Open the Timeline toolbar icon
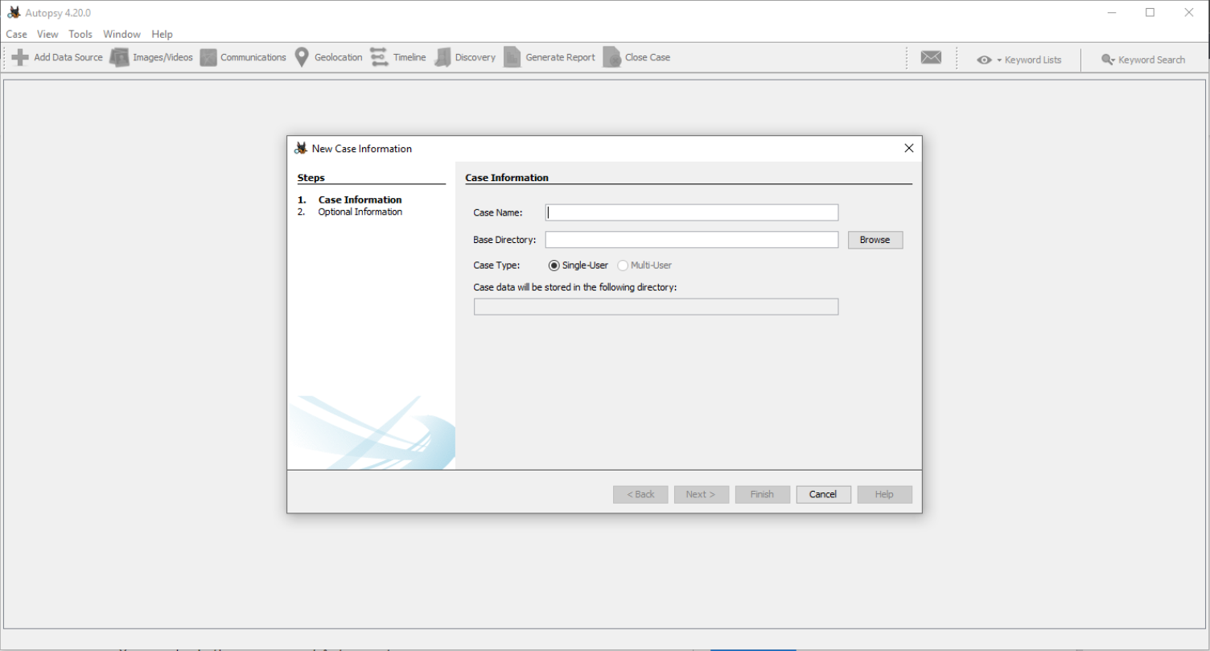 (x=379, y=57)
